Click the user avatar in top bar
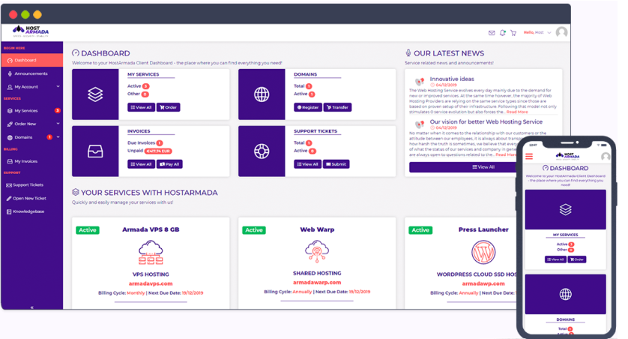The image size is (628, 339). (561, 32)
